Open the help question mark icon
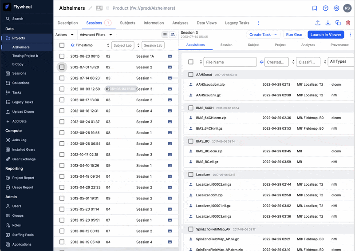 click(x=325, y=8)
